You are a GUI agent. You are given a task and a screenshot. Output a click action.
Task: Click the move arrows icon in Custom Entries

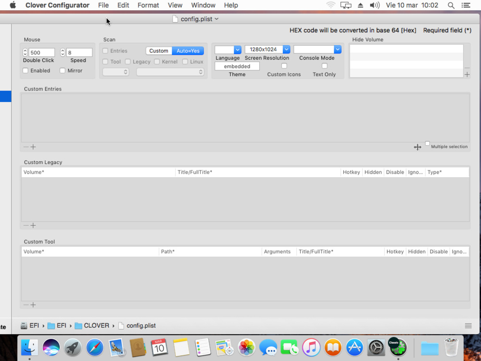click(x=418, y=147)
